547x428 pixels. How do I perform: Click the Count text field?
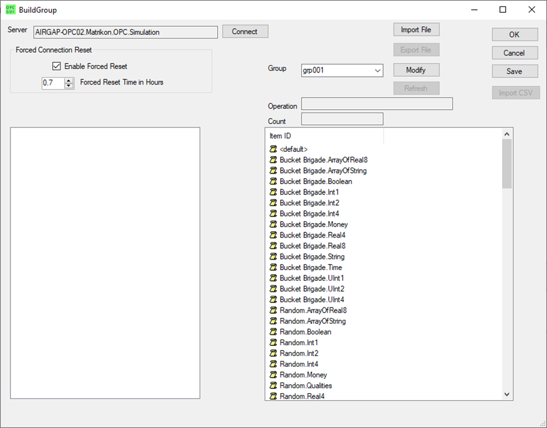[x=342, y=119]
